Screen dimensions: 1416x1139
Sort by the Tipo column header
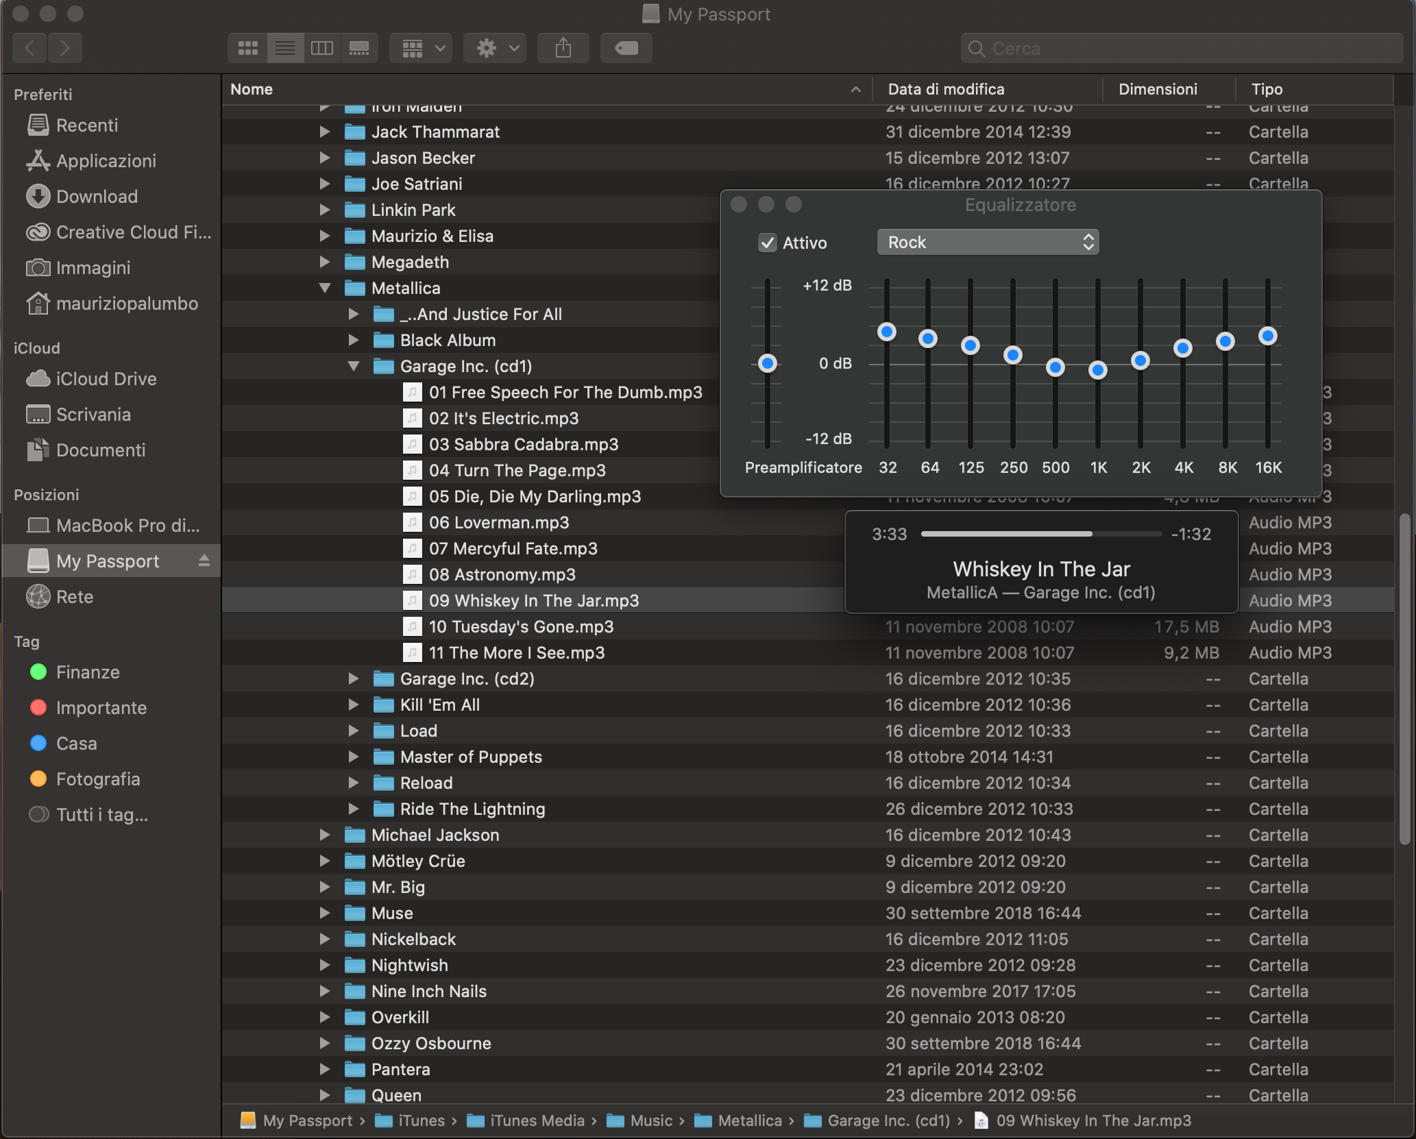pos(1315,90)
